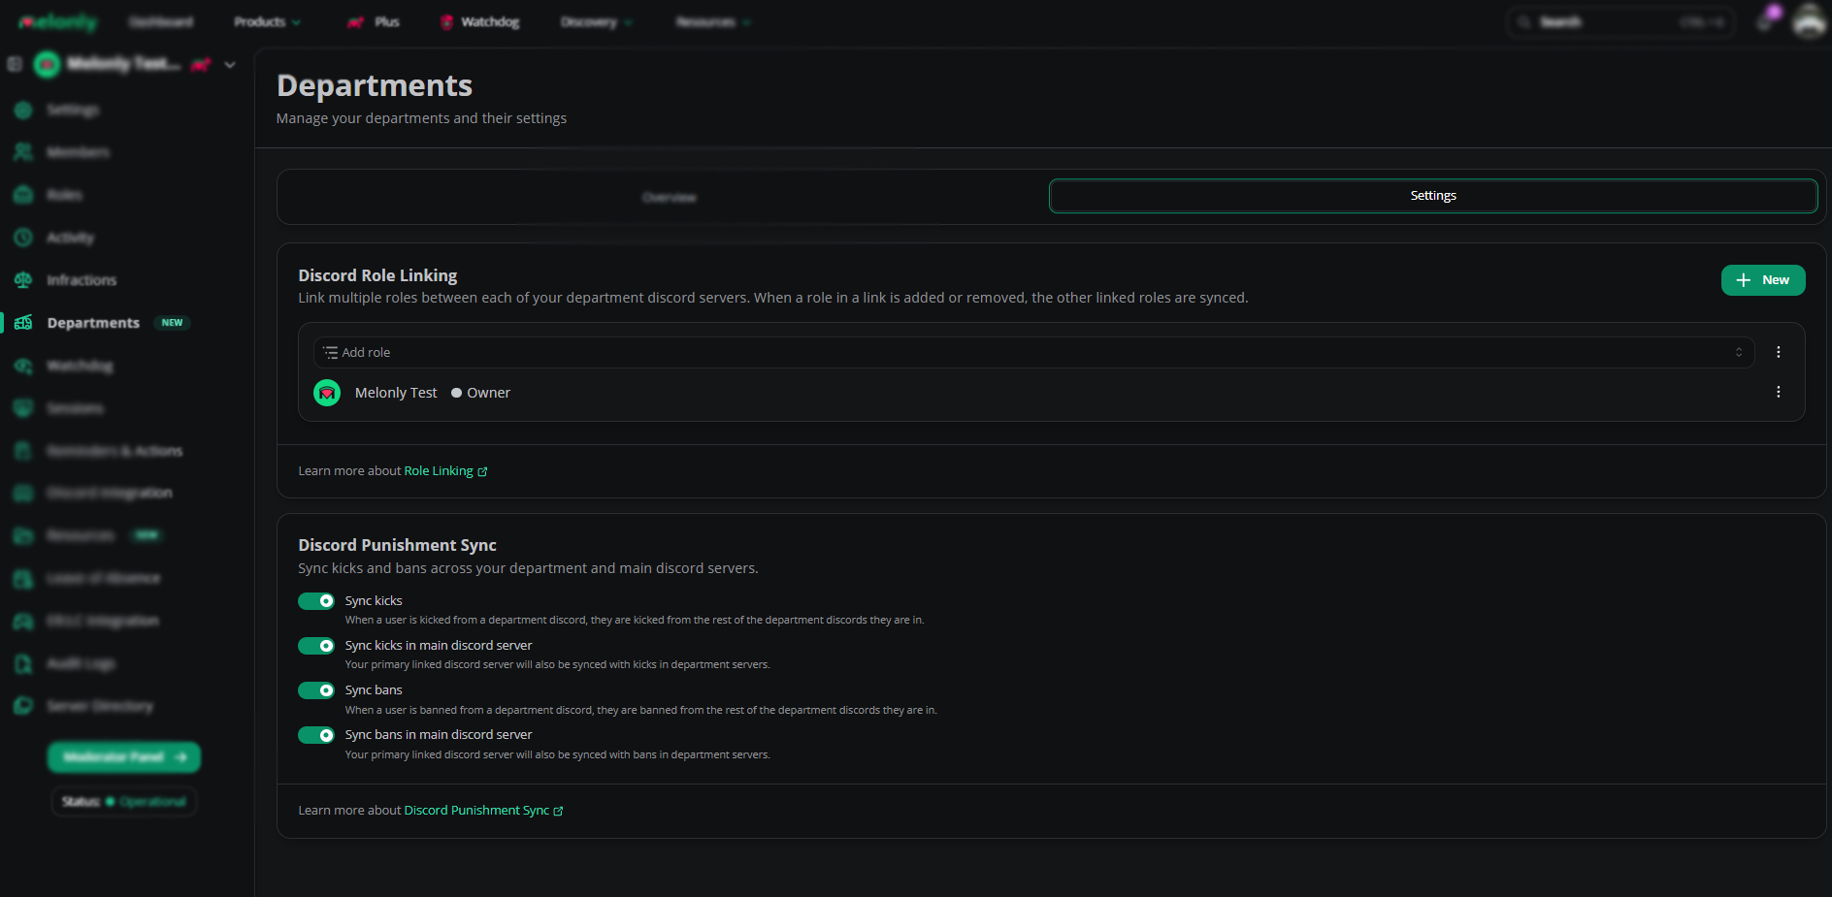Select the Settings tab
Viewport: 1832px width, 897px height.
tap(1433, 196)
